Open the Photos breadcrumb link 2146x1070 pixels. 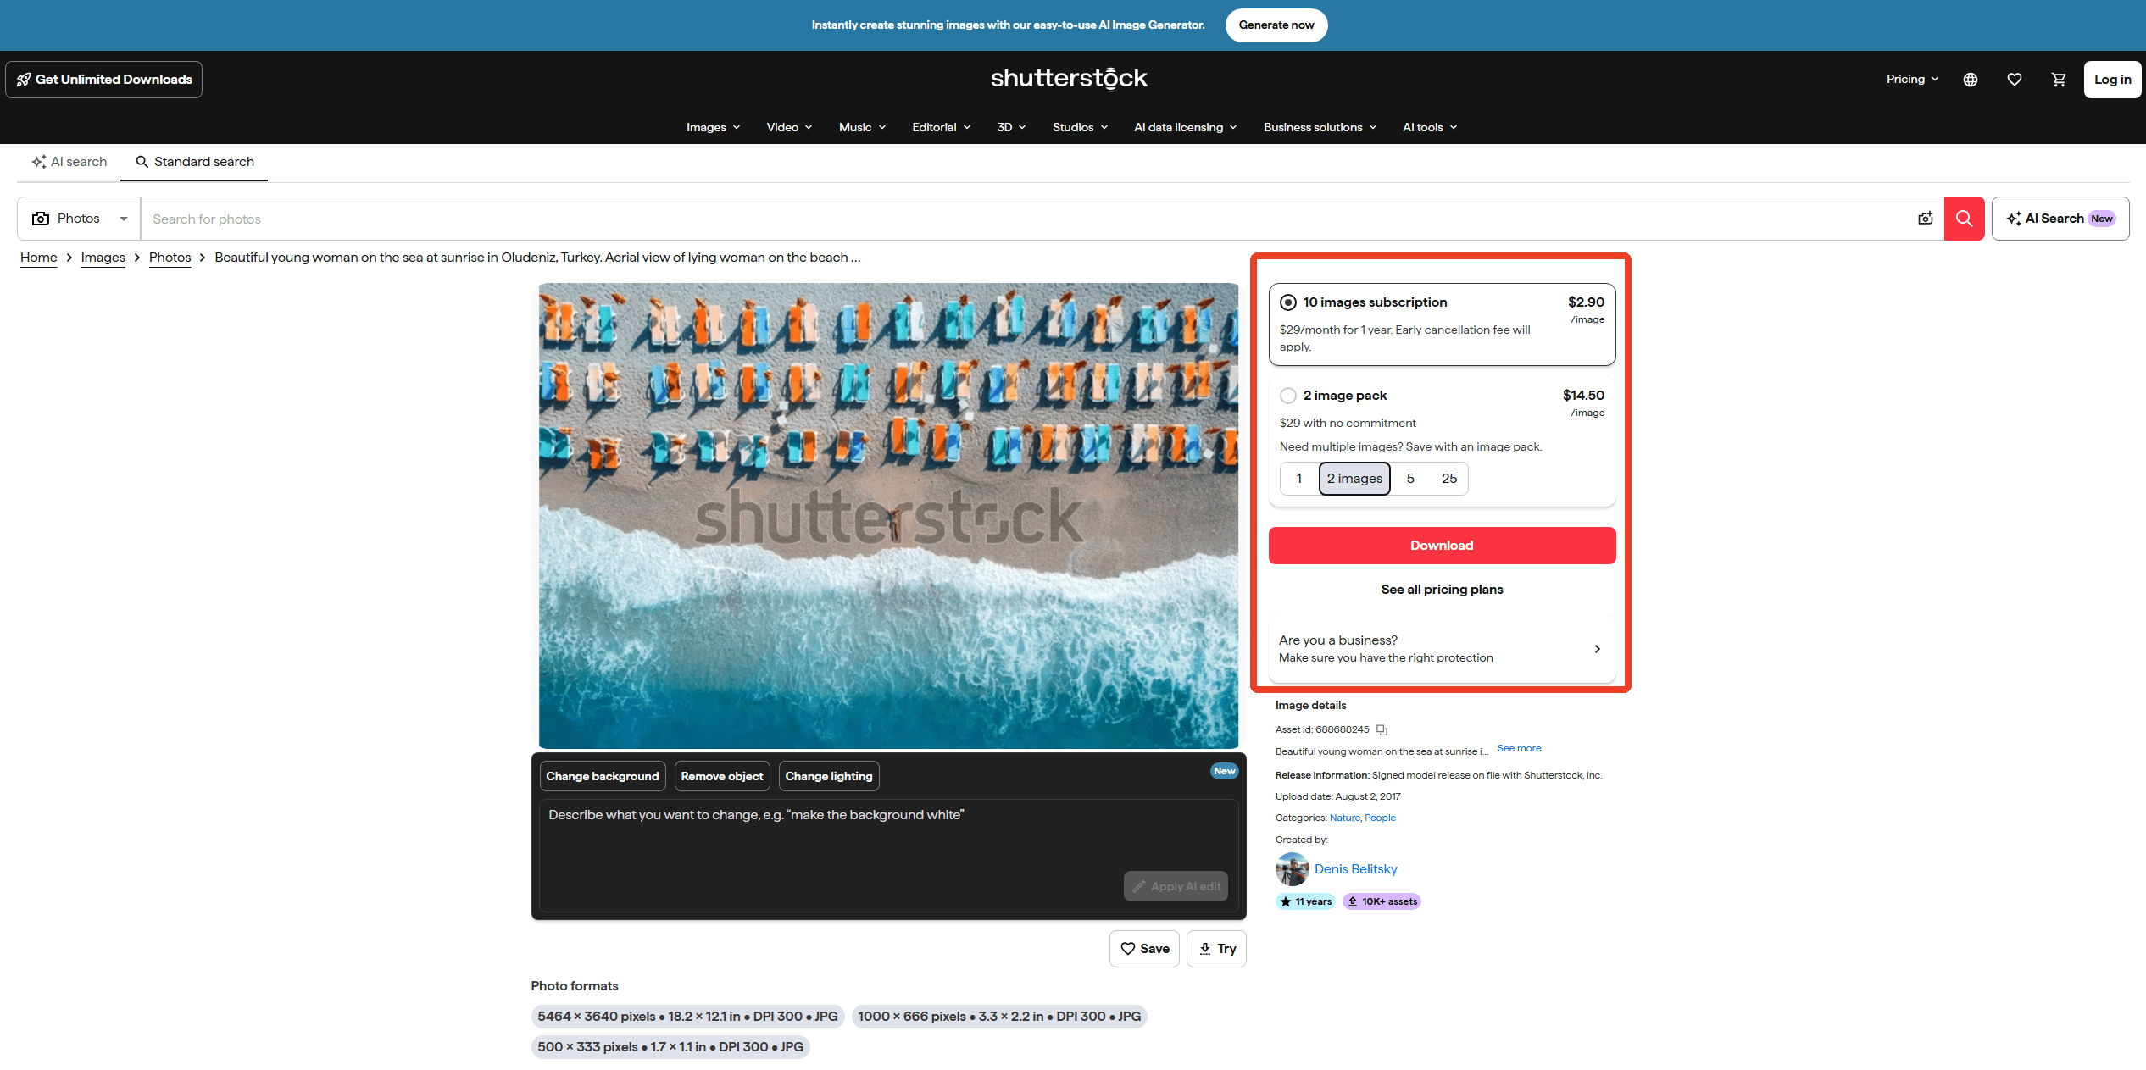pos(170,258)
